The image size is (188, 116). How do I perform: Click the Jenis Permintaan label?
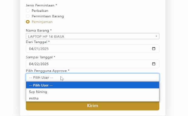(x=41, y=5)
